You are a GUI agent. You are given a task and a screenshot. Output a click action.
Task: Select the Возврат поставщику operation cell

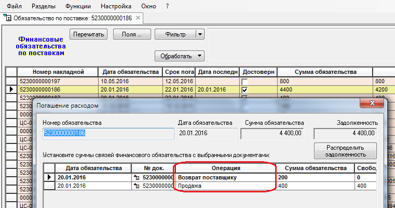(x=226, y=177)
